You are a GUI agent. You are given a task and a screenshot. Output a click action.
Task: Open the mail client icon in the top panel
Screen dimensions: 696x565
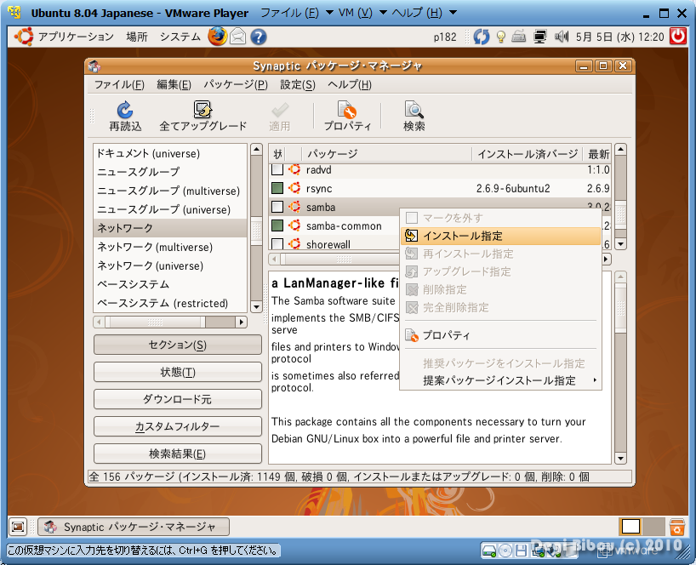coord(238,37)
